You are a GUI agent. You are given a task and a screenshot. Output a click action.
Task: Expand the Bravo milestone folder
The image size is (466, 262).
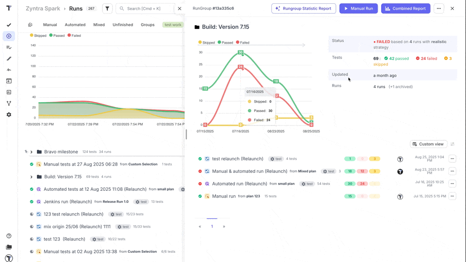click(x=32, y=152)
